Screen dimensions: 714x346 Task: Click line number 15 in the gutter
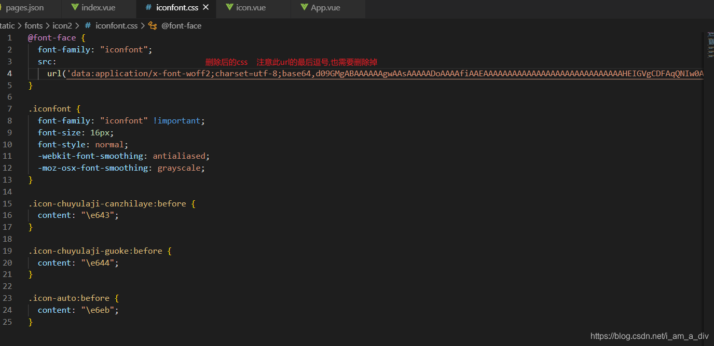pos(7,204)
